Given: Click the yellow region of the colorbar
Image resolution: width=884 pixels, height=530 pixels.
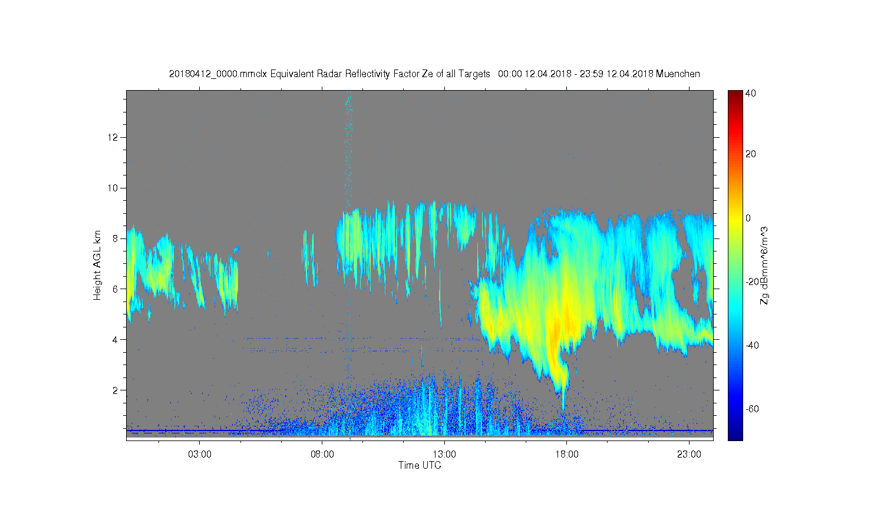Looking at the screenshot, I should click(735, 219).
